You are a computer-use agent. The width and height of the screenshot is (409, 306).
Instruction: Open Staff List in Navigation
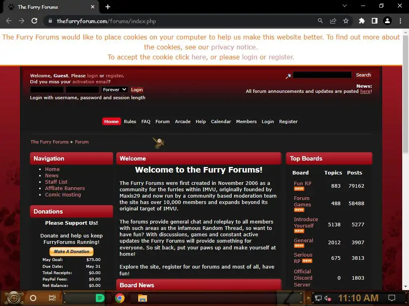56,182
